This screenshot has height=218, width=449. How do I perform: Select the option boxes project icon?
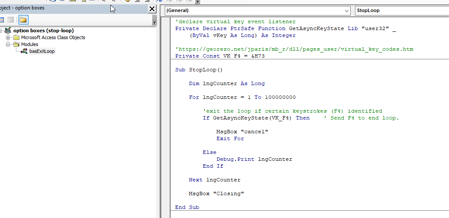[8, 31]
